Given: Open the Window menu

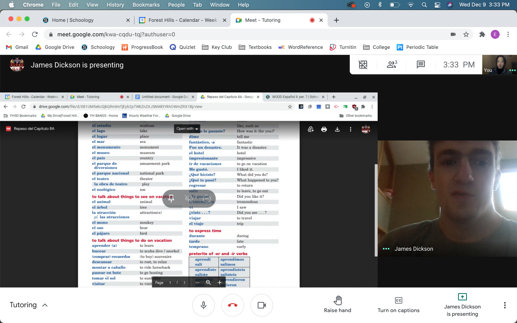Looking at the screenshot, I should pyautogui.click(x=220, y=5).
